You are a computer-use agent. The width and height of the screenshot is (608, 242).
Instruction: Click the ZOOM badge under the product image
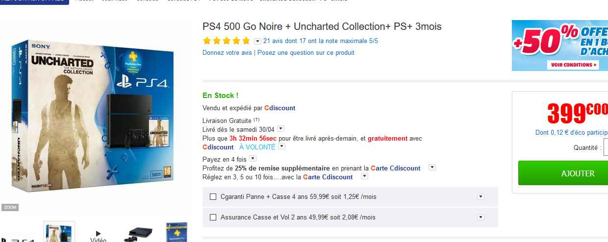[x=10, y=207]
